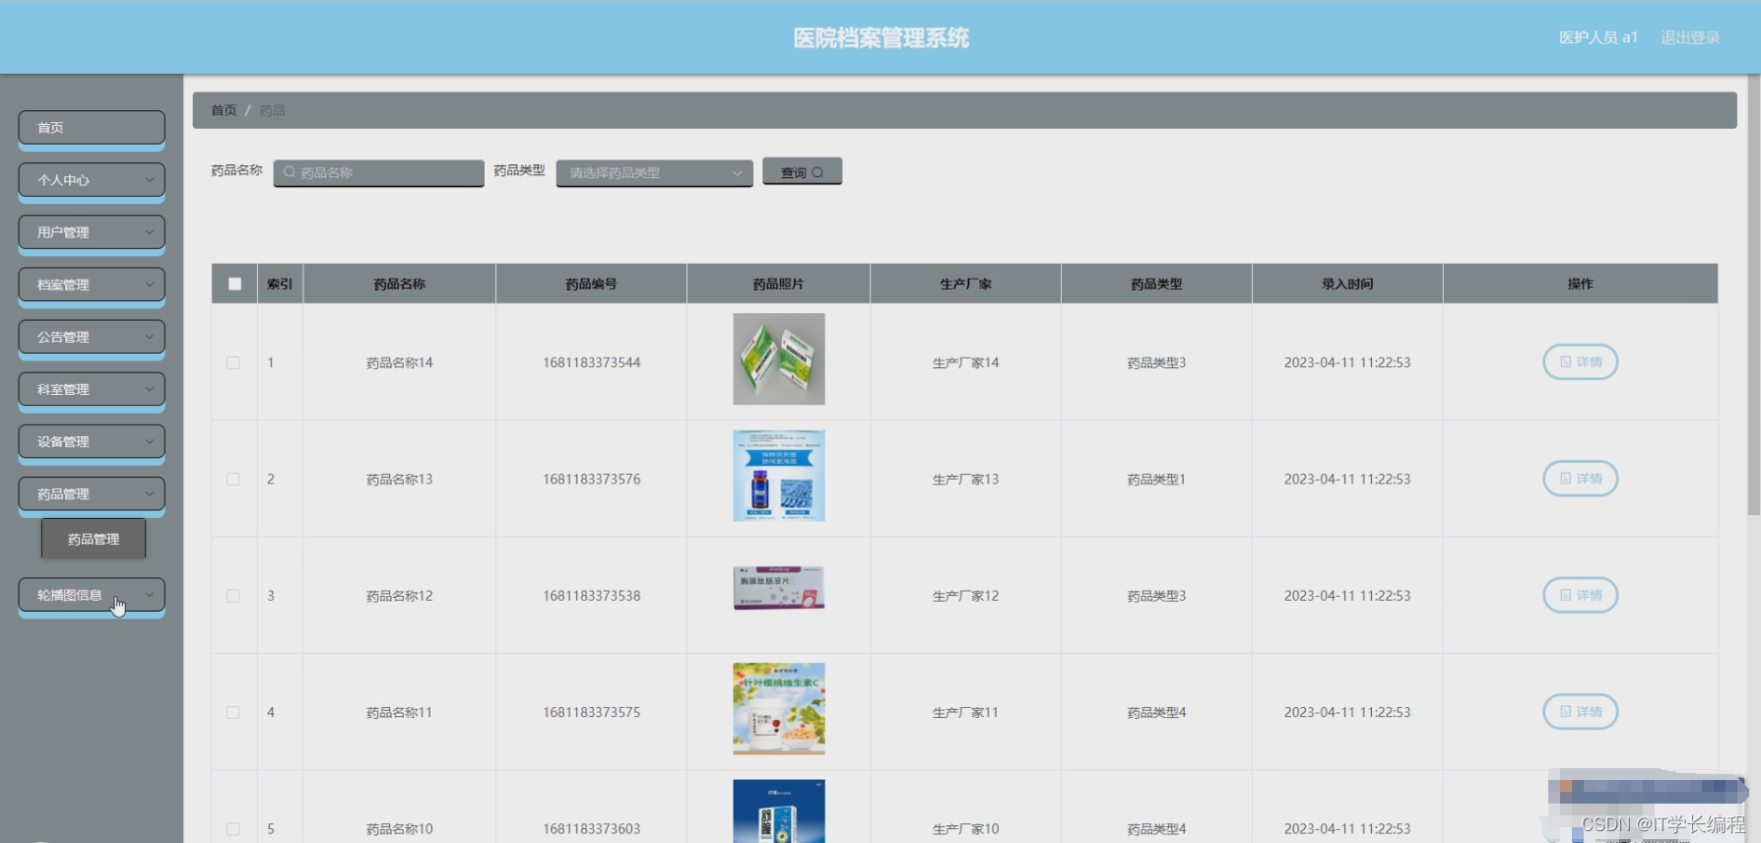Click the 药品 breadcrumb item

point(272,110)
